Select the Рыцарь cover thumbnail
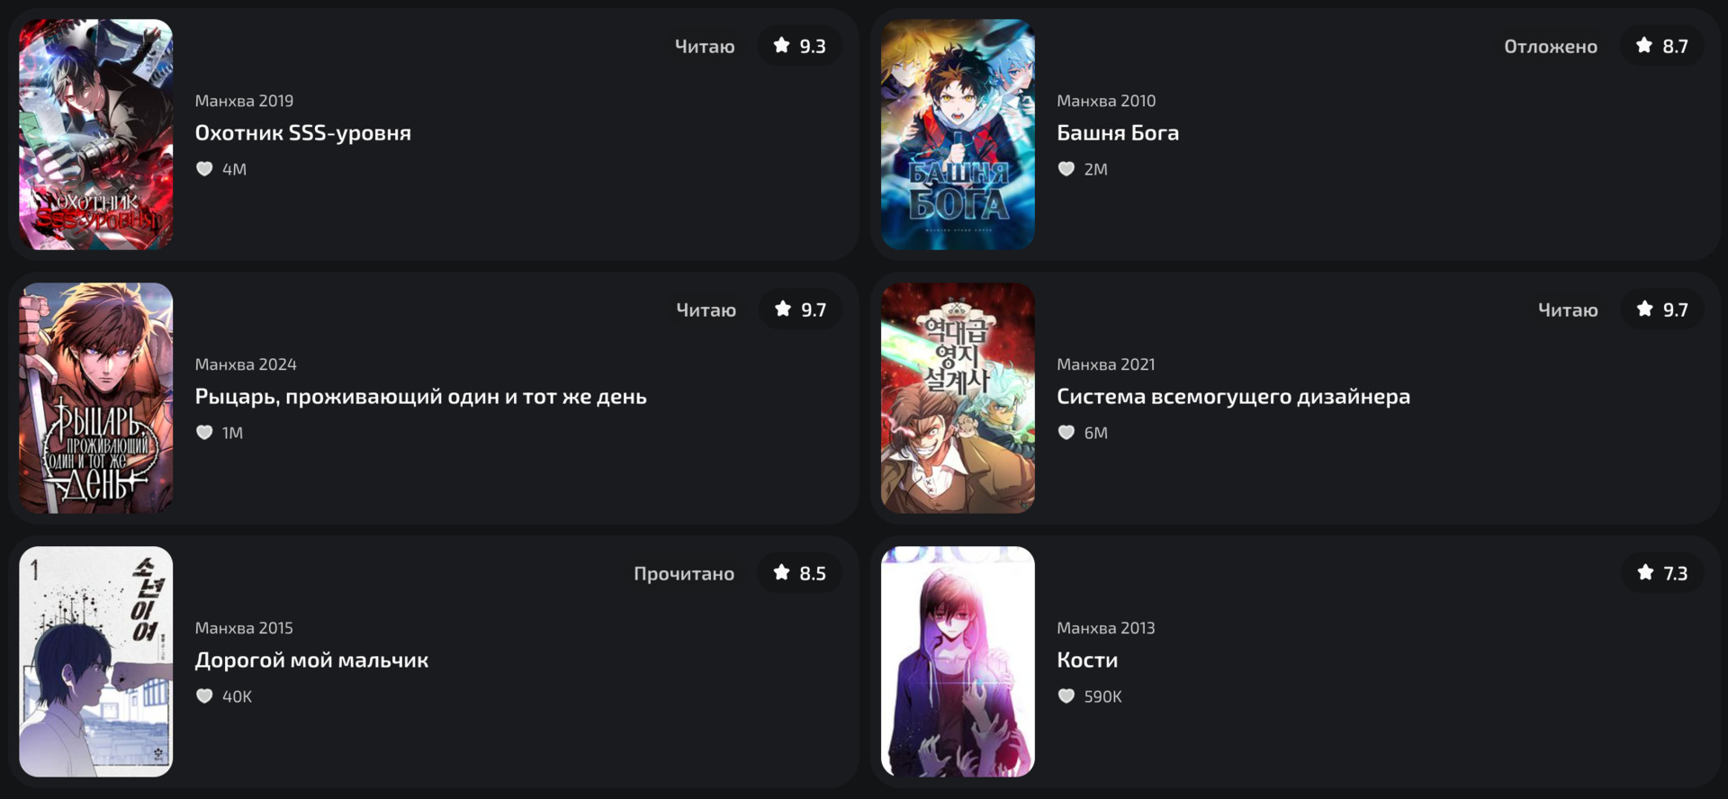This screenshot has height=799, width=1728. (x=96, y=398)
